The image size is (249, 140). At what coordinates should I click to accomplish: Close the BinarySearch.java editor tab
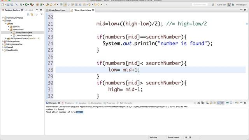pos(93,10)
